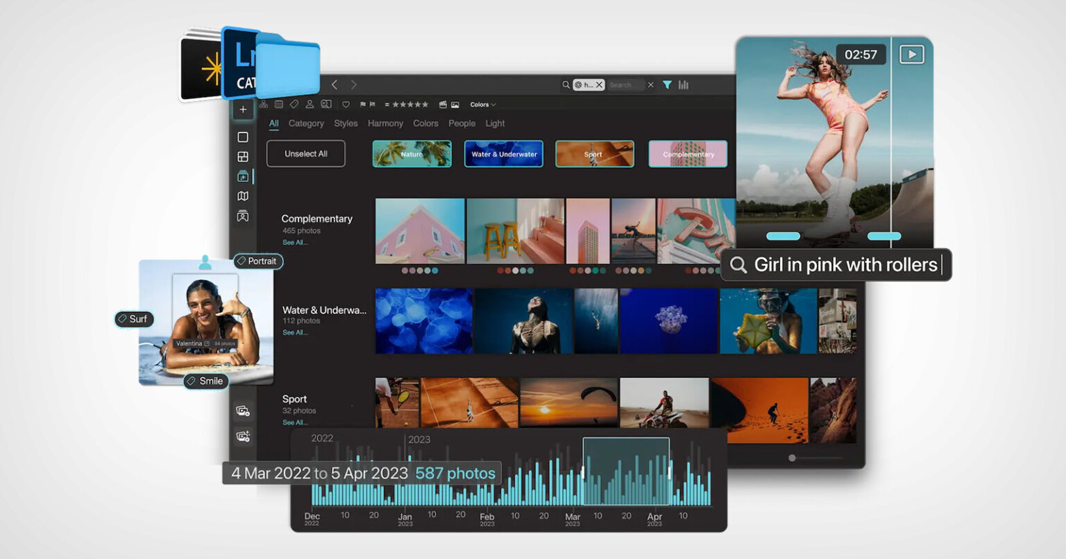Switch to the Category tab
1066x559 pixels.
[x=306, y=123]
